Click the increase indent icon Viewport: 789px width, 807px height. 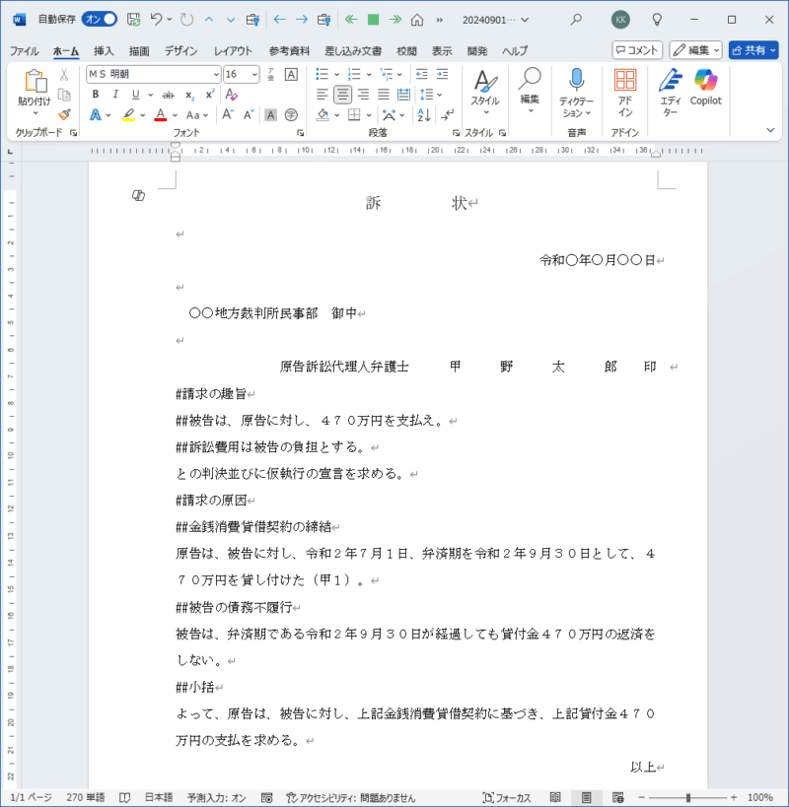tap(443, 74)
